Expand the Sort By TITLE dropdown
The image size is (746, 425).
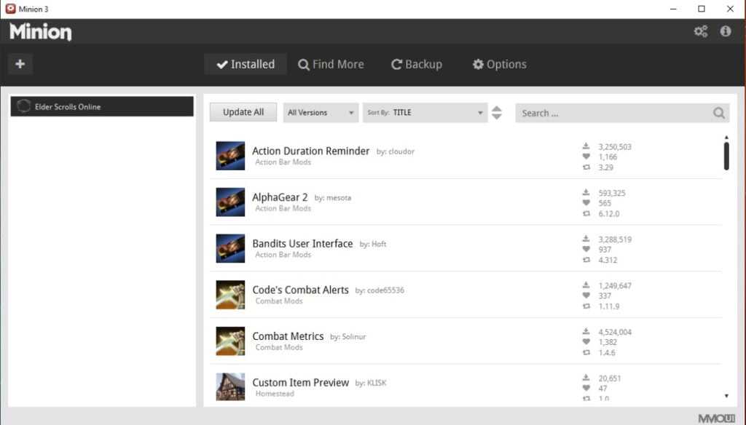coord(425,113)
